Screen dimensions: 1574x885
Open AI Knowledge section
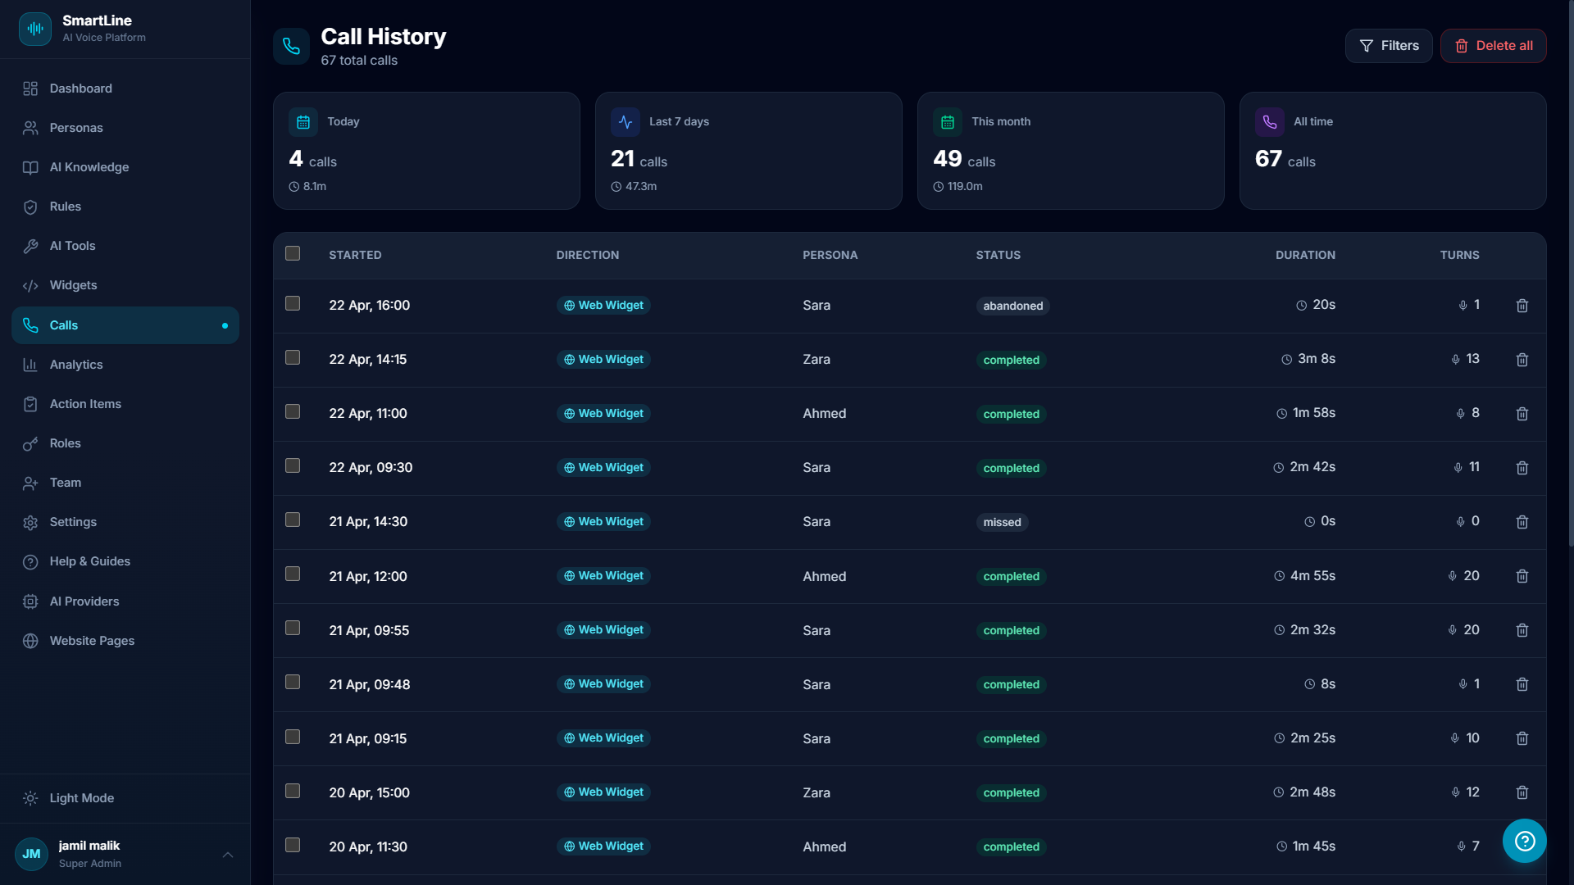click(89, 167)
